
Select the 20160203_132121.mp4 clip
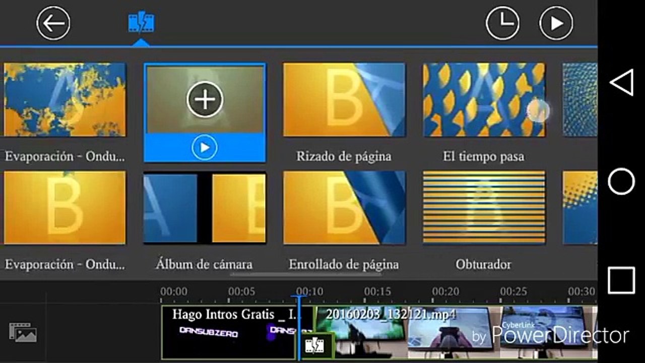pos(456,333)
